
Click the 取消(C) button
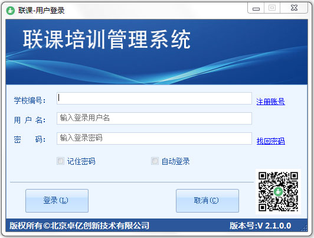point(207,201)
